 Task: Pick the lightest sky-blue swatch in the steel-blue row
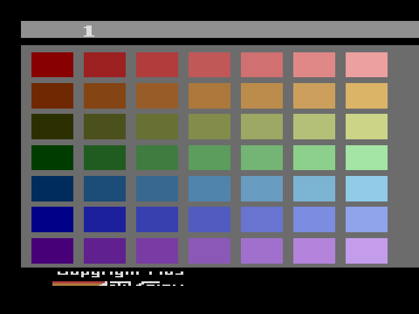coord(367,189)
